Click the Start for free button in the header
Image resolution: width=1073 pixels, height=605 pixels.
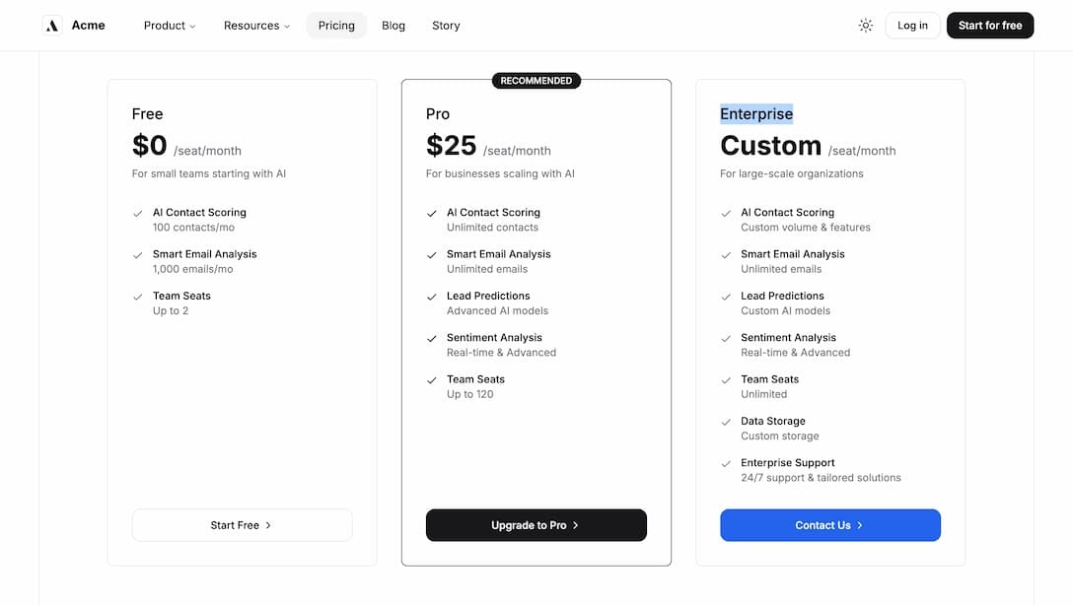[990, 26]
